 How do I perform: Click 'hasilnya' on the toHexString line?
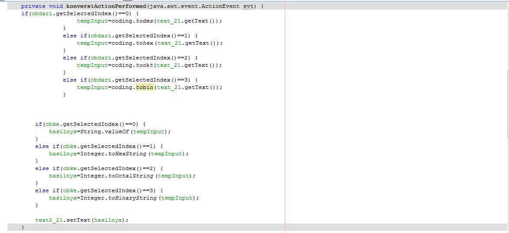click(x=63, y=154)
